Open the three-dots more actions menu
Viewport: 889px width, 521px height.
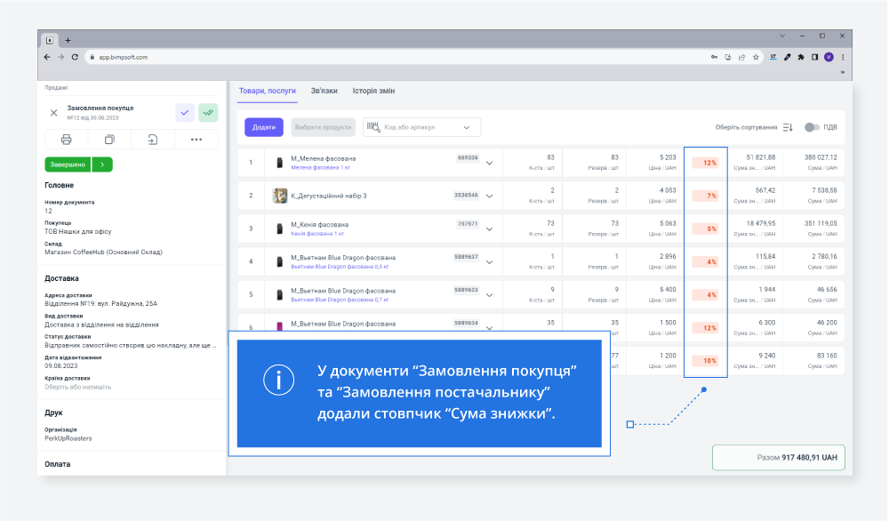point(196,140)
